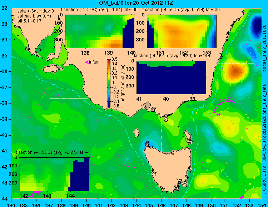Click the Tasmania landmass

point(168,169)
